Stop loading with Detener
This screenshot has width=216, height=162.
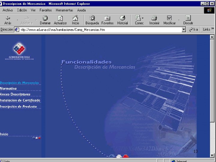point(45,20)
